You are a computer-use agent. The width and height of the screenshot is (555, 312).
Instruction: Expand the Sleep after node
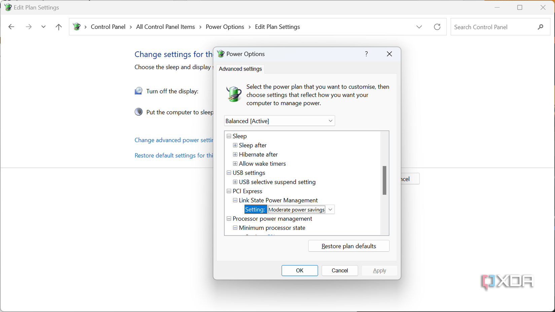[235, 145]
